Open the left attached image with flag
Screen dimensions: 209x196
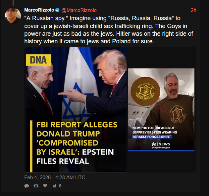pos(76,110)
